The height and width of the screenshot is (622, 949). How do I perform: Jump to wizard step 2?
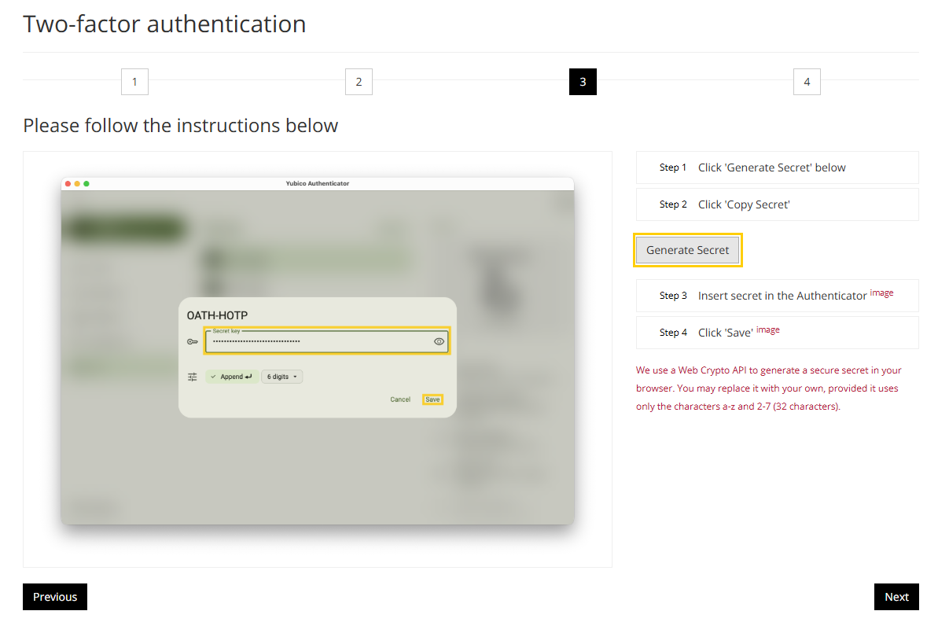click(x=359, y=82)
